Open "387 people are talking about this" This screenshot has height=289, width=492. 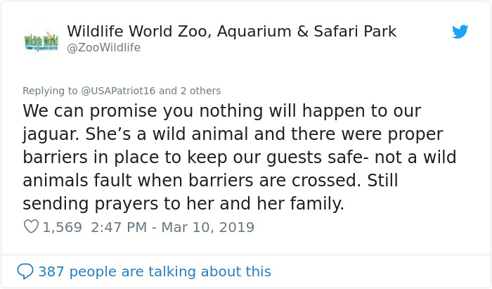[x=155, y=271]
